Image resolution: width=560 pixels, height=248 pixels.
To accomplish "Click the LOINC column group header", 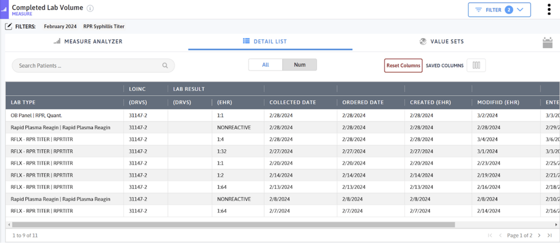I will point(137,89).
